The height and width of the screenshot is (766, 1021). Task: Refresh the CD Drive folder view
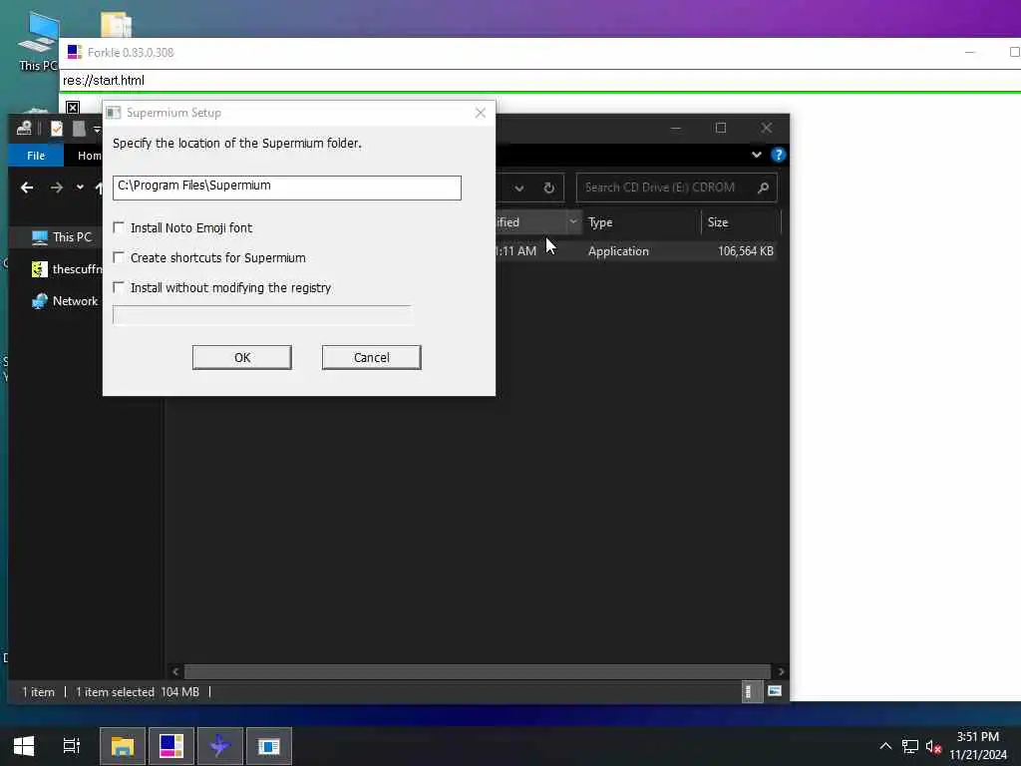click(549, 189)
